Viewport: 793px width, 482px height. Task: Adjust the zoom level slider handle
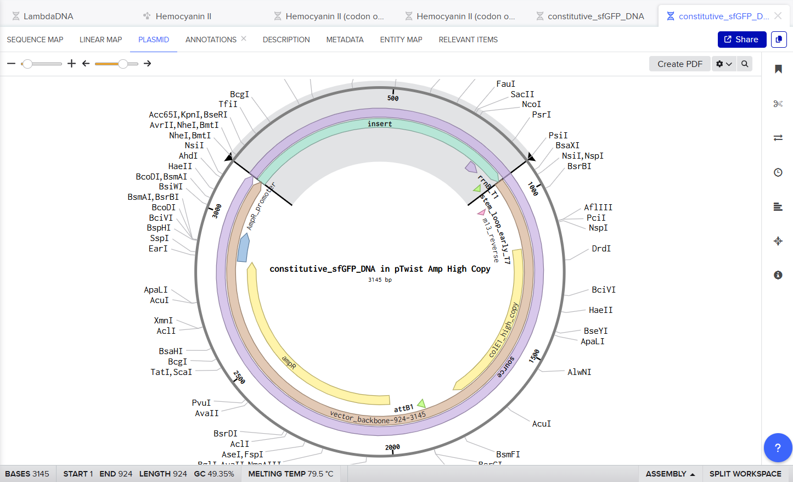[x=27, y=64]
